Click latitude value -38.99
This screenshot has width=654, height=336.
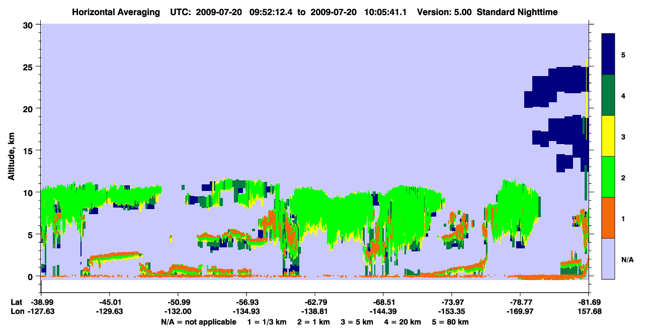coord(41,302)
